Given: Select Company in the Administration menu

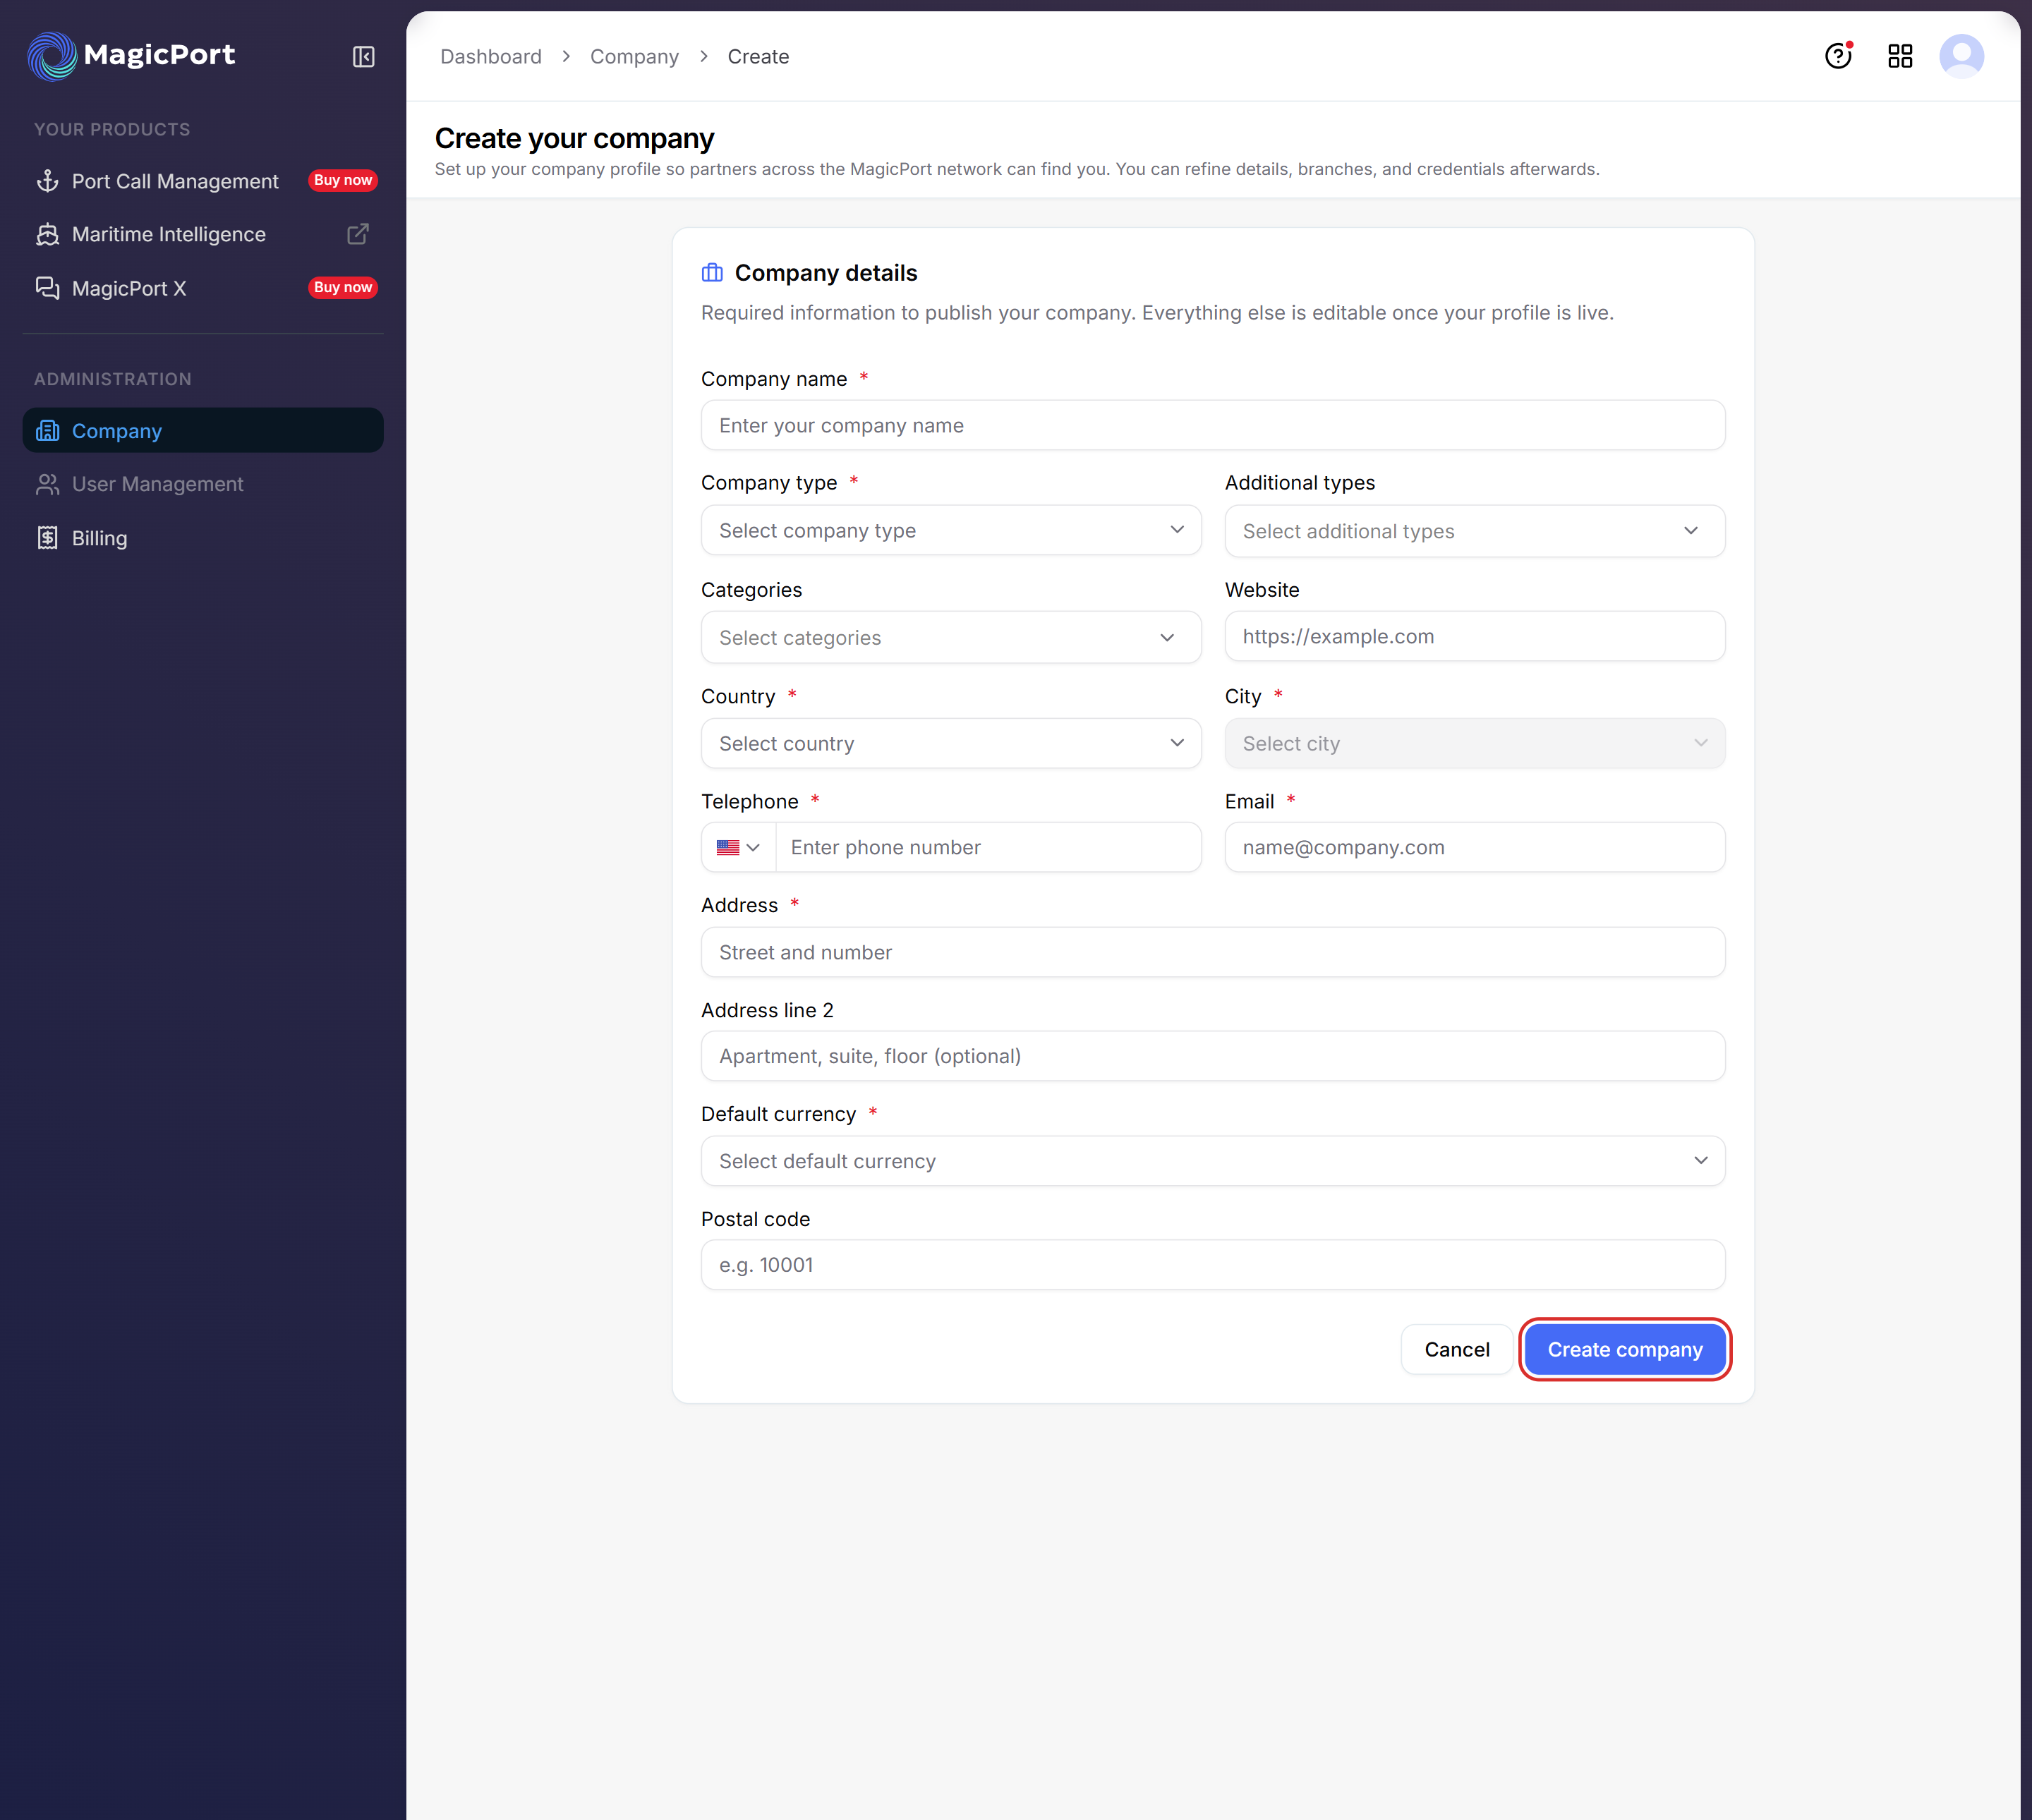Looking at the screenshot, I should (x=203, y=430).
